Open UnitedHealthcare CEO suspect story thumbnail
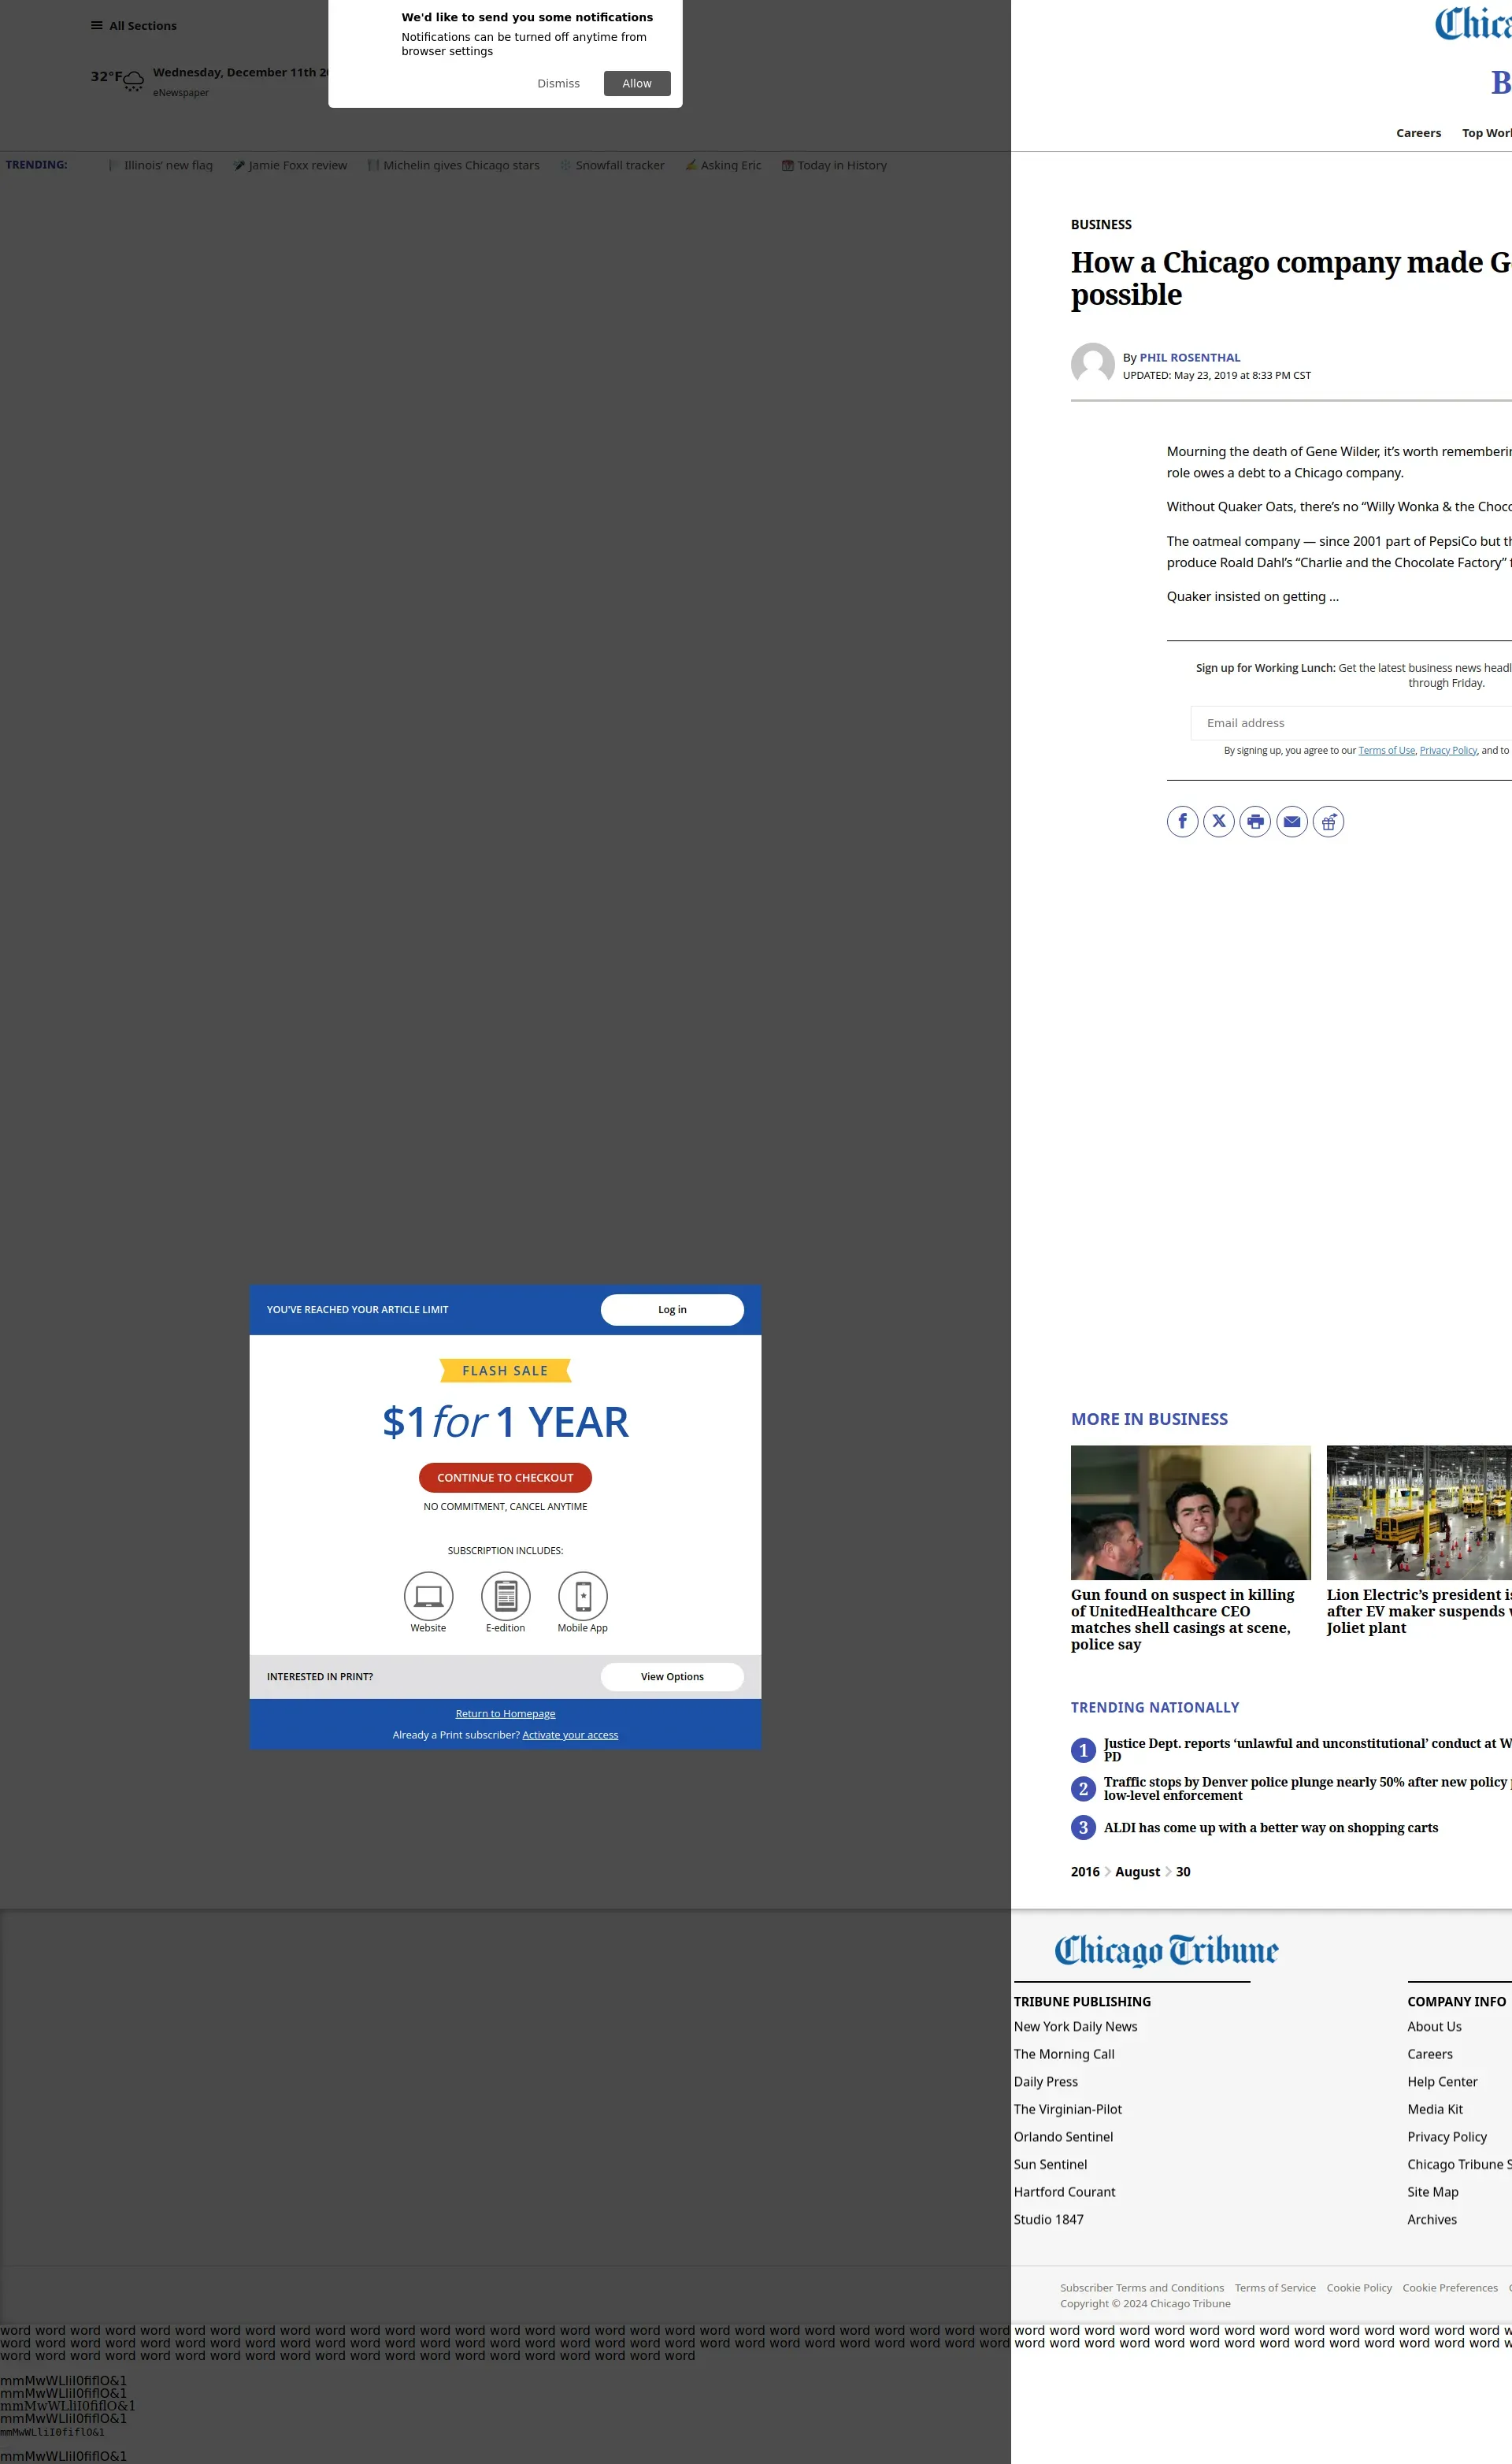1512x2464 pixels. click(x=1190, y=1512)
